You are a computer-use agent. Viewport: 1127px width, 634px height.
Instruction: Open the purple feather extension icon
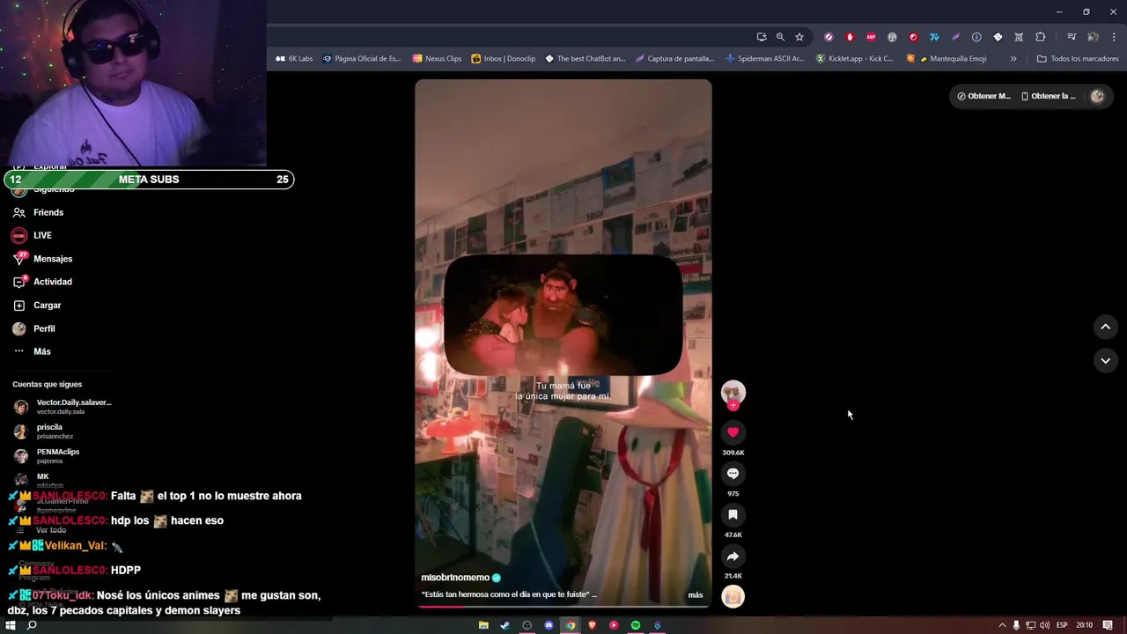coord(955,37)
